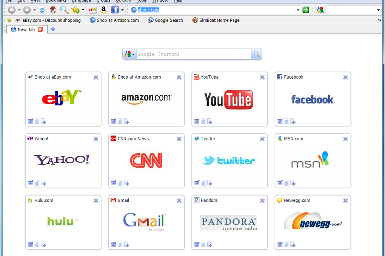This screenshot has width=385, height=256.
Task: Open the Shop at Amazon.com bookmark
Action: click(x=114, y=20)
